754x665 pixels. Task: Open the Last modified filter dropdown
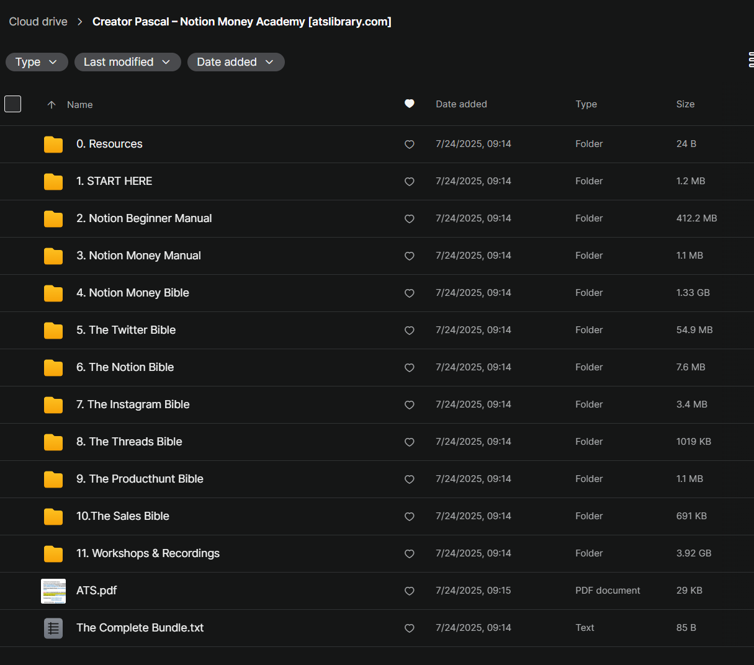pyautogui.click(x=127, y=62)
